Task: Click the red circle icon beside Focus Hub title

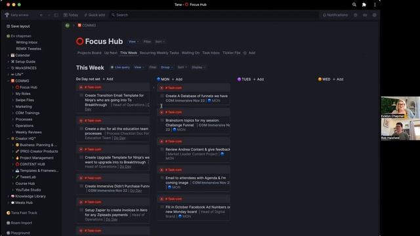Action: point(79,41)
